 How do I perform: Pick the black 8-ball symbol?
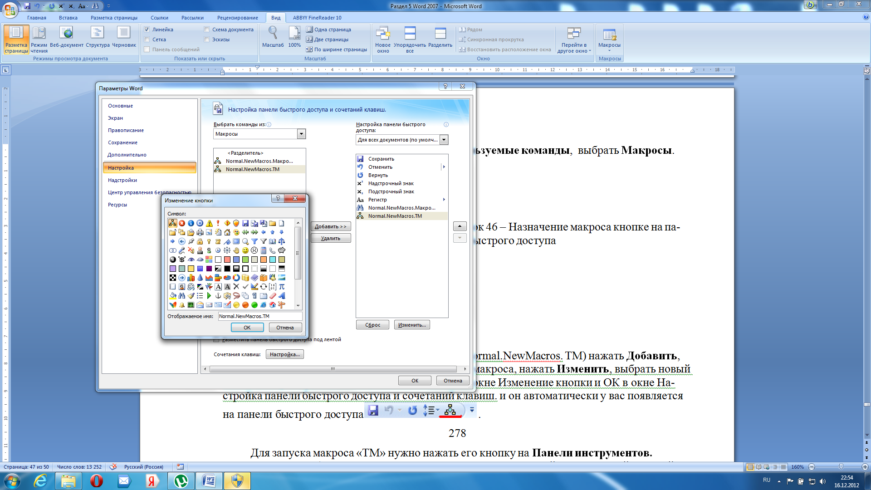173,260
